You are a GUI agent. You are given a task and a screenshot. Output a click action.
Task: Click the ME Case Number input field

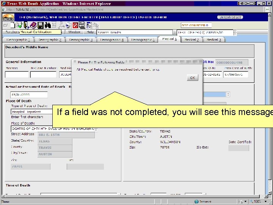click(43, 75)
